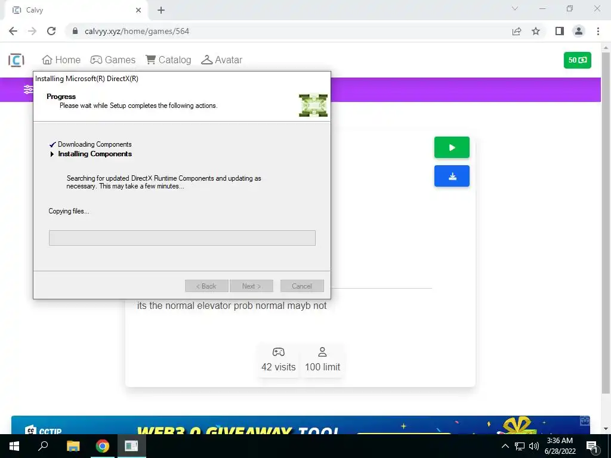Toggle the browser side panel icon
The height and width of the screenshot is (458, 611).
(560, 31)
